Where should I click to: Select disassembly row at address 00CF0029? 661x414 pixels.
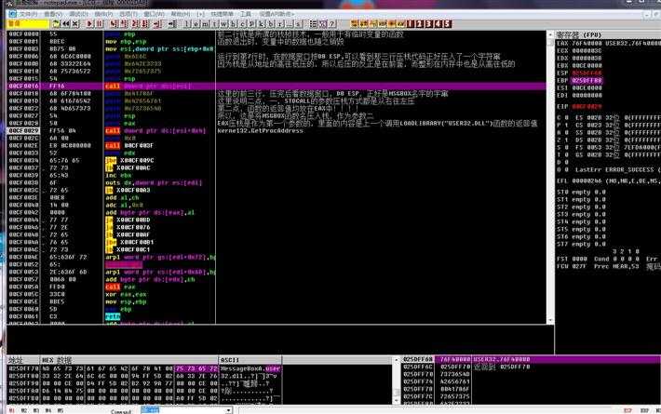pyautogui.click(x=277, y=130)
